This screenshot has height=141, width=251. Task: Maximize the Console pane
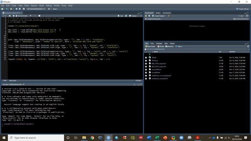(141, 85)
